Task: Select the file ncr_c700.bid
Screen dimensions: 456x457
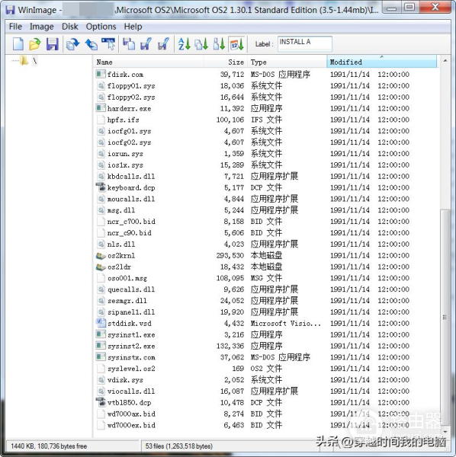Action: pyautogui.click(x=131, y=221)
